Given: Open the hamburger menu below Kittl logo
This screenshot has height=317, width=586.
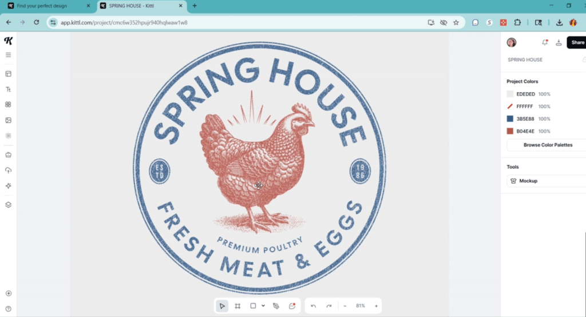Looking at the screenshot, I should tap(8, 55).
